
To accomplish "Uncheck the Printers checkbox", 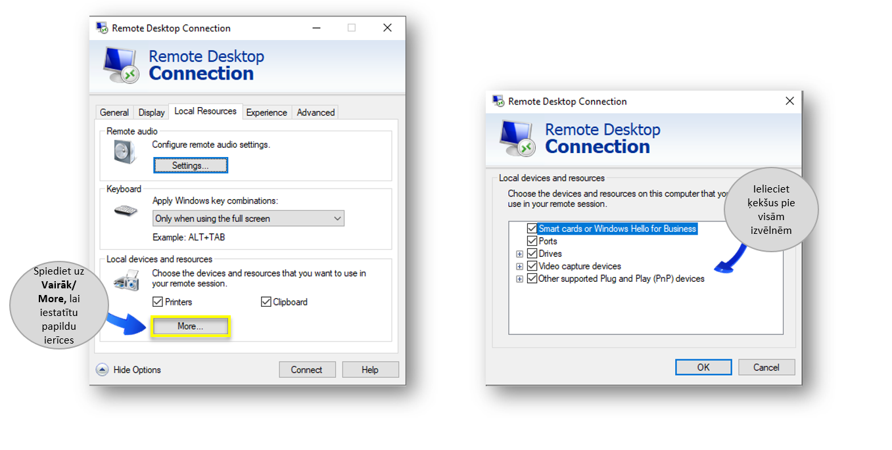I will (x=158, y=302).
